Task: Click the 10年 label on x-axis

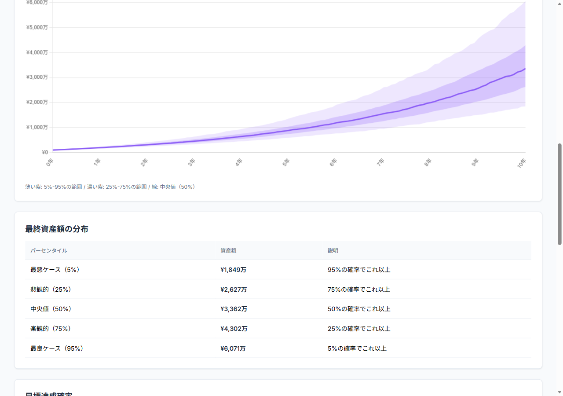Action: (522, 163)
